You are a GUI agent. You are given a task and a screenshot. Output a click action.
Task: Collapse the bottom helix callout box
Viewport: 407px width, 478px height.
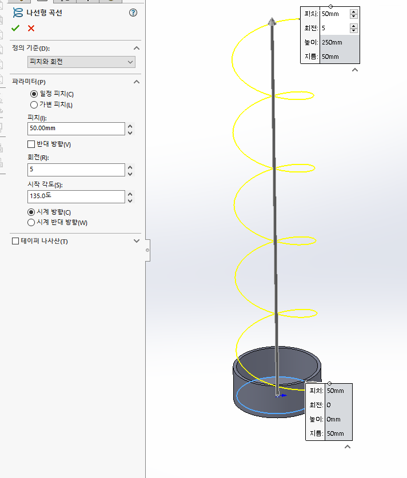pyautogui.click(x=348, y=447)
